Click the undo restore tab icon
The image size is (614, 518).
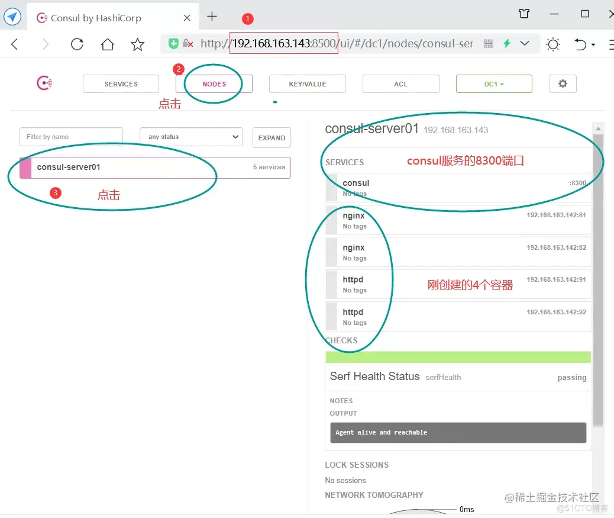(x=580, y=44)
